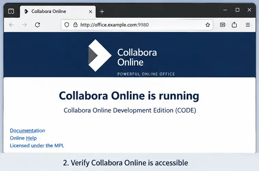Screen dimensions: 259x171
Task: Minimize the browser window
Action: point(225,10)
